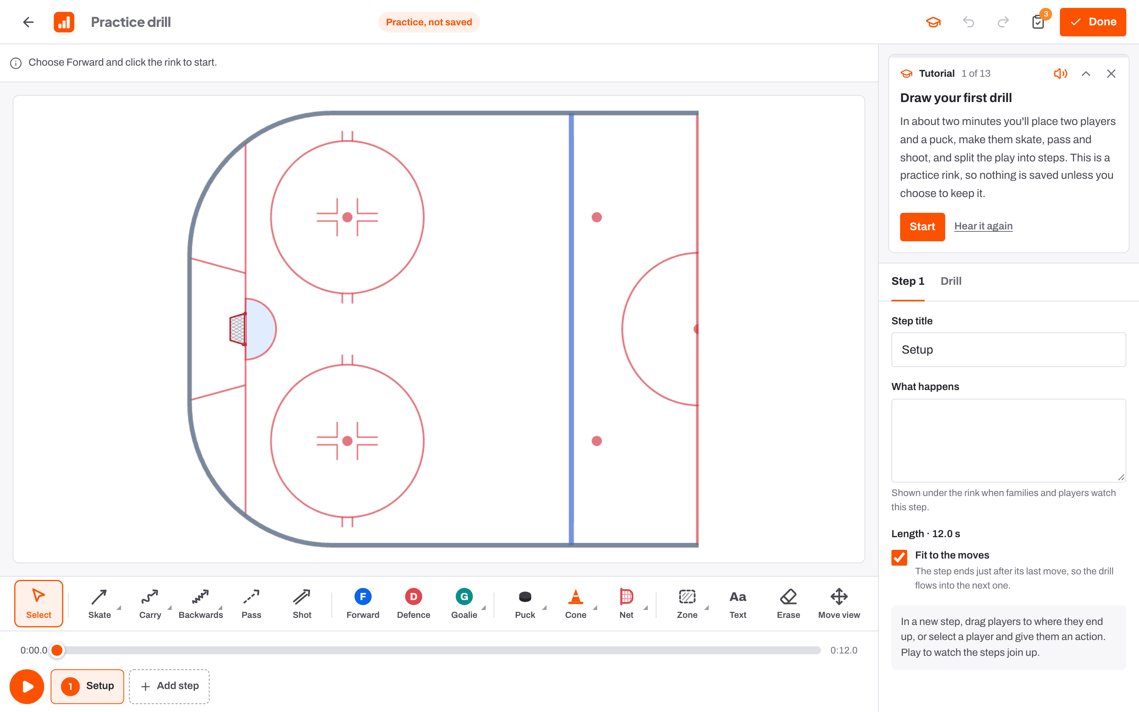Image resolution: width=1139 pixels, height=712 pixels.
Task: Select the Puck tool
Action: 525,603
